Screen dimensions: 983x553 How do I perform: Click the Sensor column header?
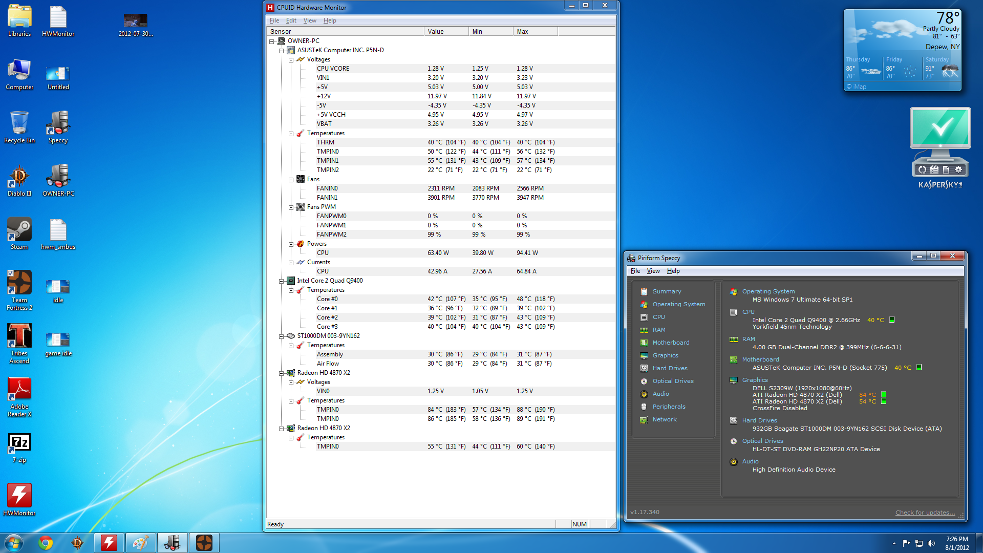click(x=346, y=32)
